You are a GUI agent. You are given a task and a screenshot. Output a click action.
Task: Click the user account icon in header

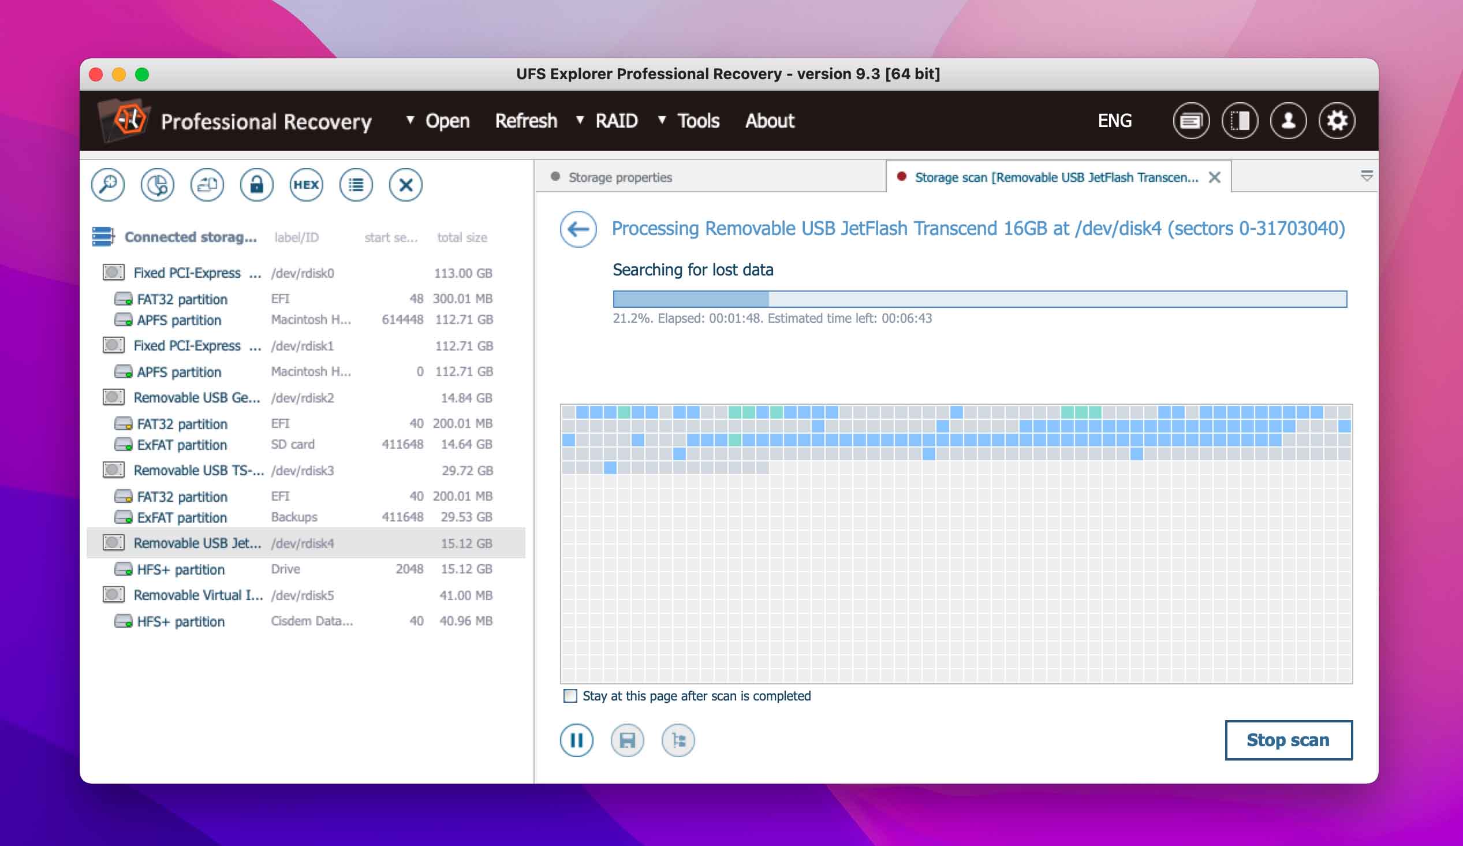[1288, 121]
